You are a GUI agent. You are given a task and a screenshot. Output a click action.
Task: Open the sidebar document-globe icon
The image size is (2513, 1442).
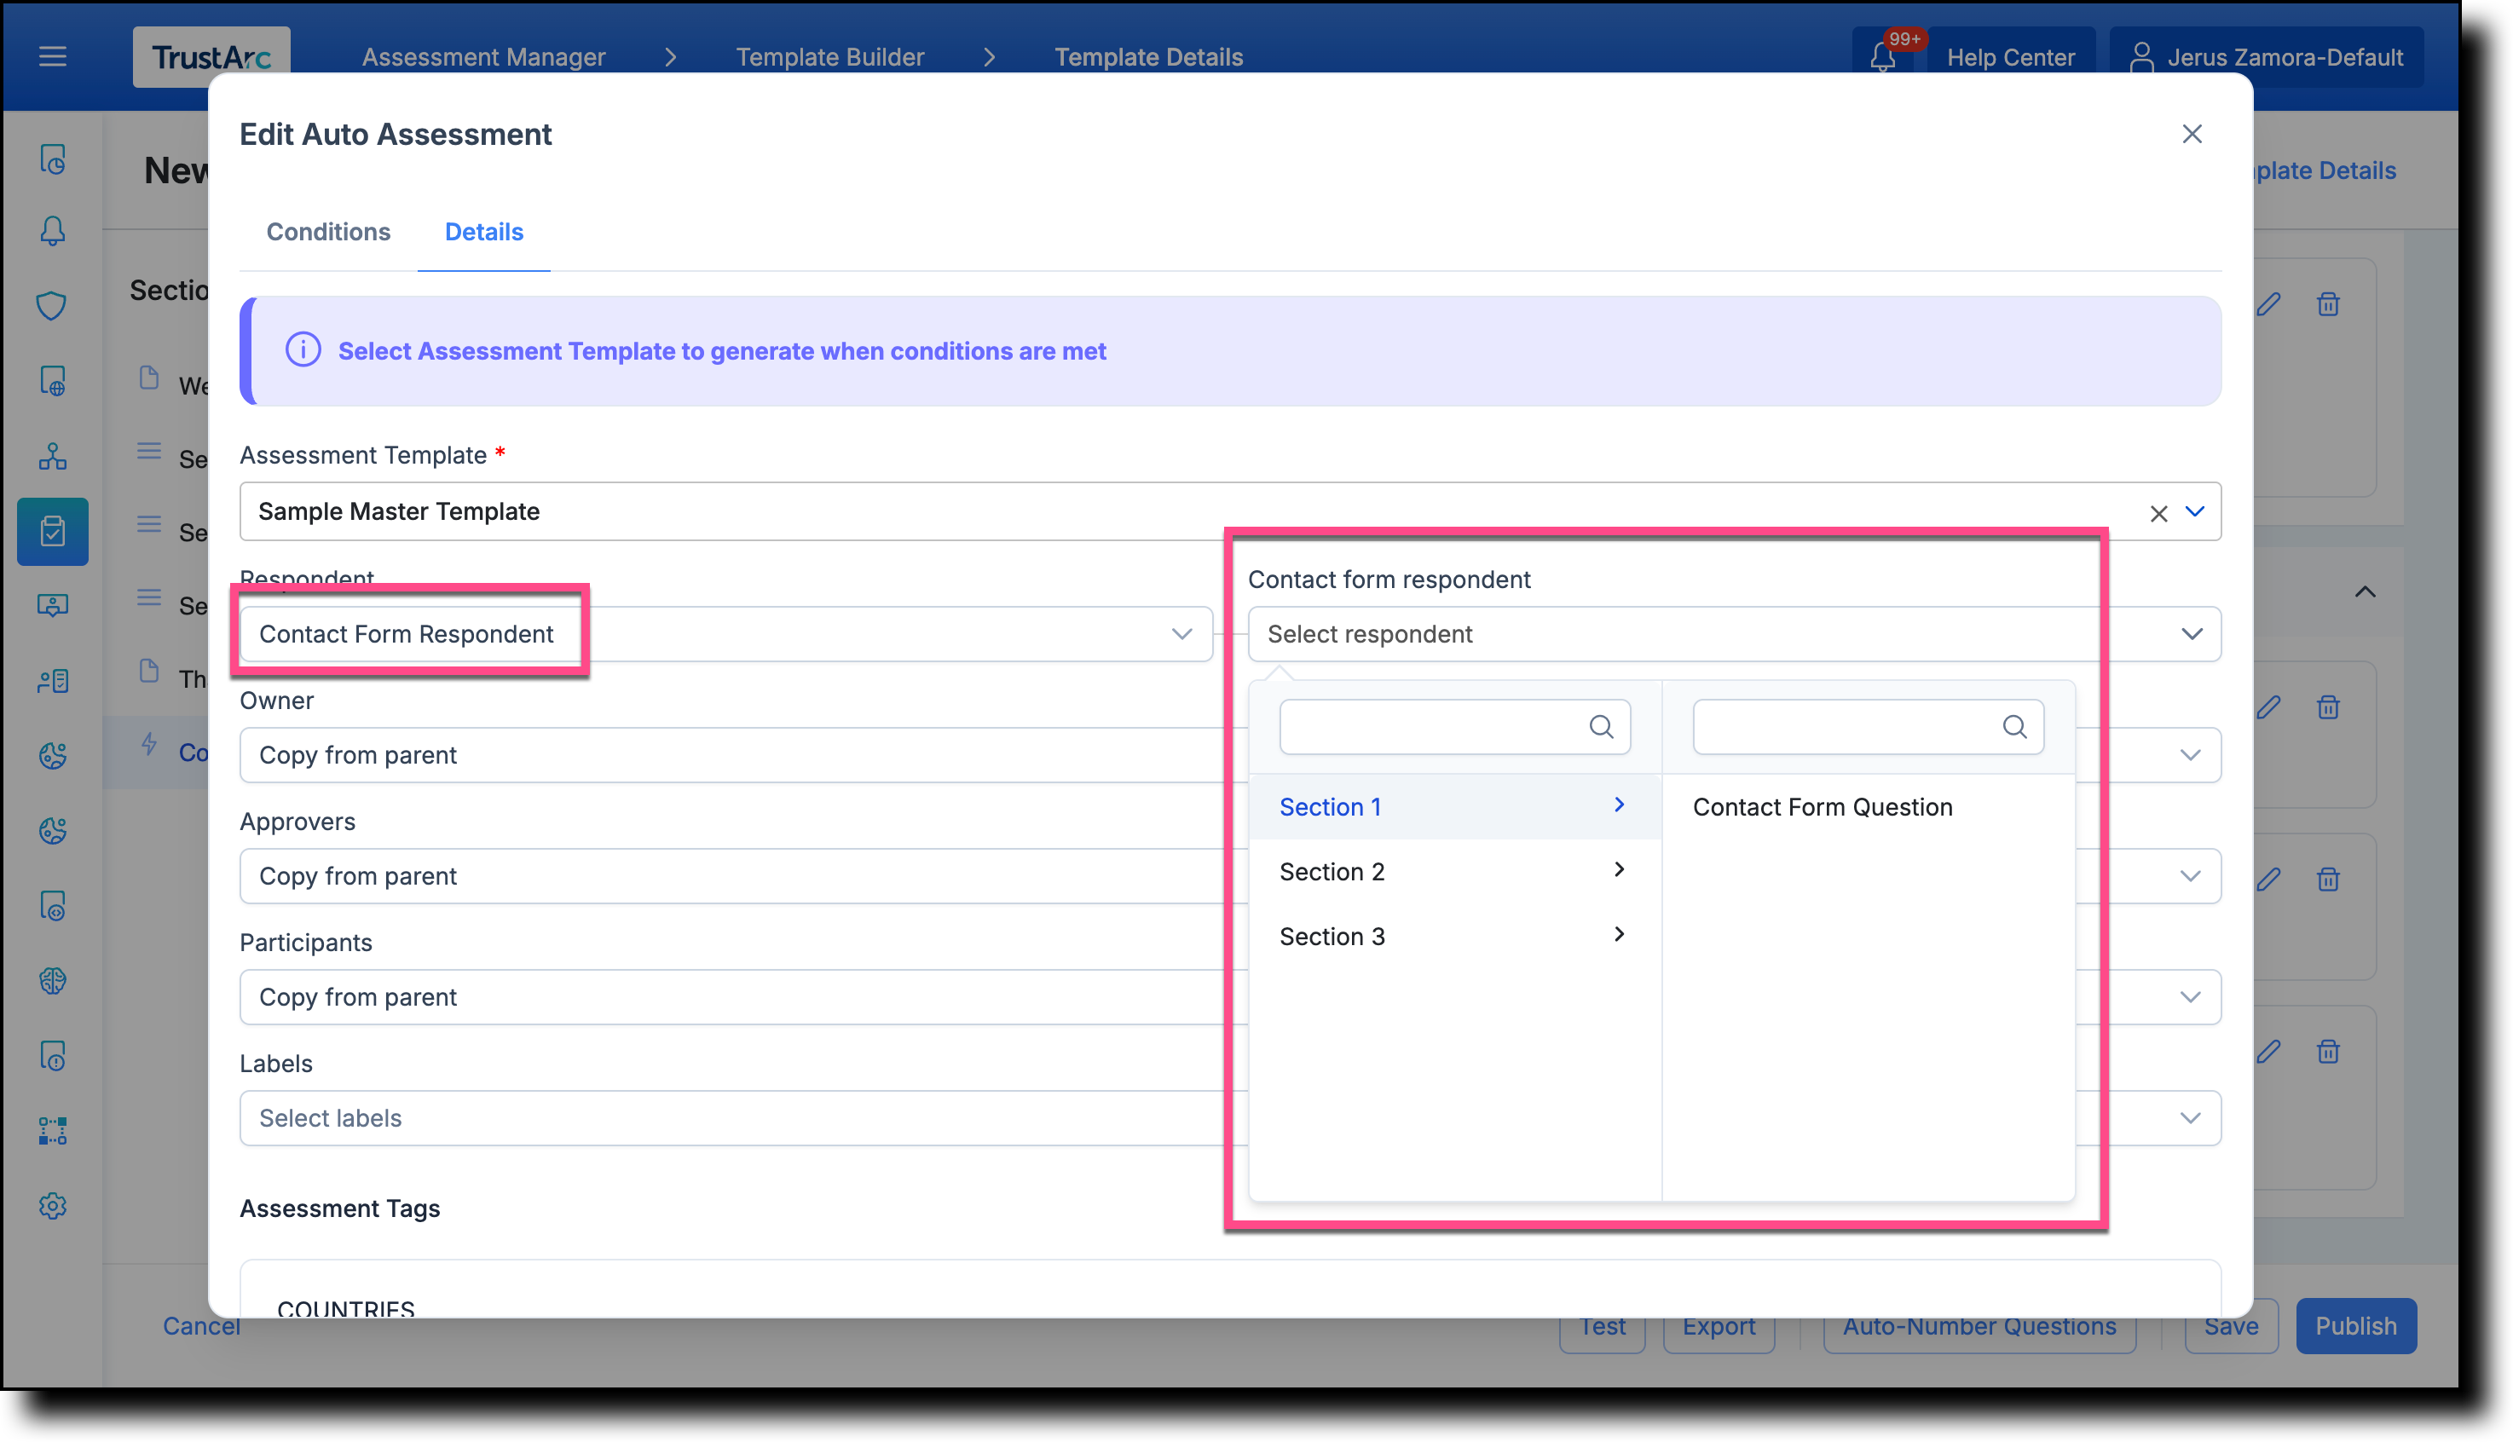[53, 380]
